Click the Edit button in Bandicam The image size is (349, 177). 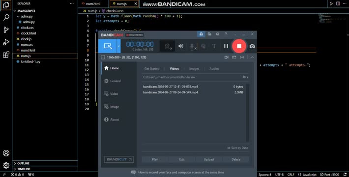182,159
